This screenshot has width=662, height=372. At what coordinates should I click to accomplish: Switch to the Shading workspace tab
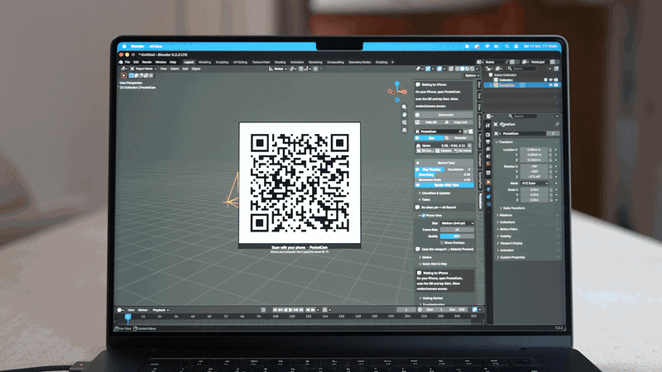(x=280, y=62)
